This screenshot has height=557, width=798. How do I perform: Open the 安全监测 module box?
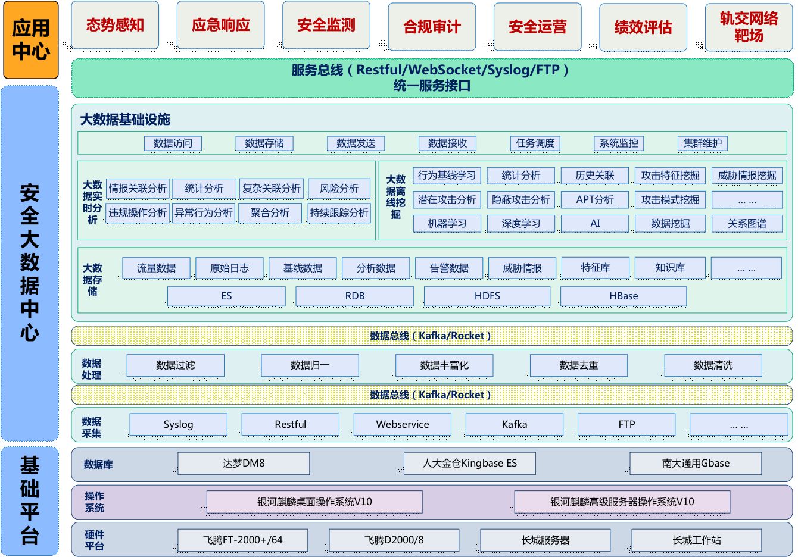[326, 25]
